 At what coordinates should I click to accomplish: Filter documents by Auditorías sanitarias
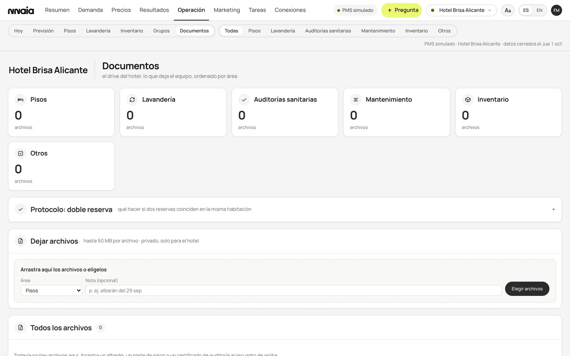pos(328,31)
